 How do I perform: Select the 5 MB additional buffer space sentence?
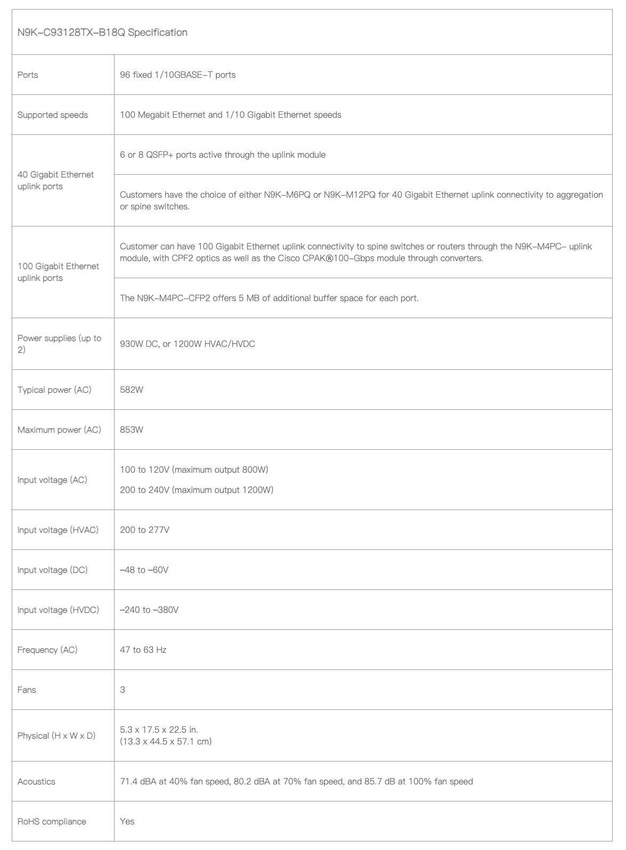[269, 298]
